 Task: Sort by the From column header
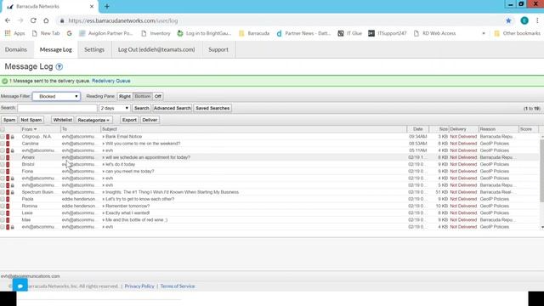(29, 129)
